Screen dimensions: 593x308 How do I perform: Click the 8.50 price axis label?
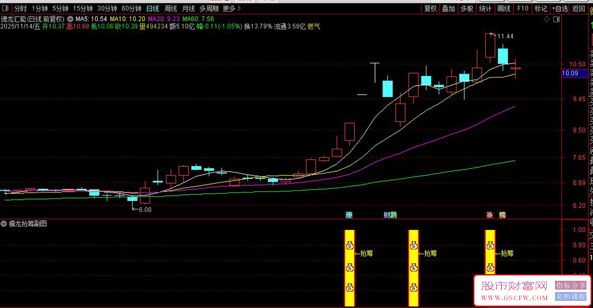[579, 130]
